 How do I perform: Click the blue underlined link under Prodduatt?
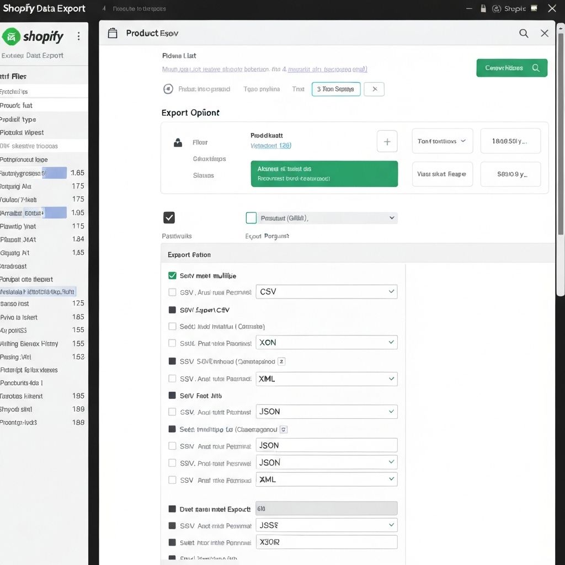[x=270, y=146]
